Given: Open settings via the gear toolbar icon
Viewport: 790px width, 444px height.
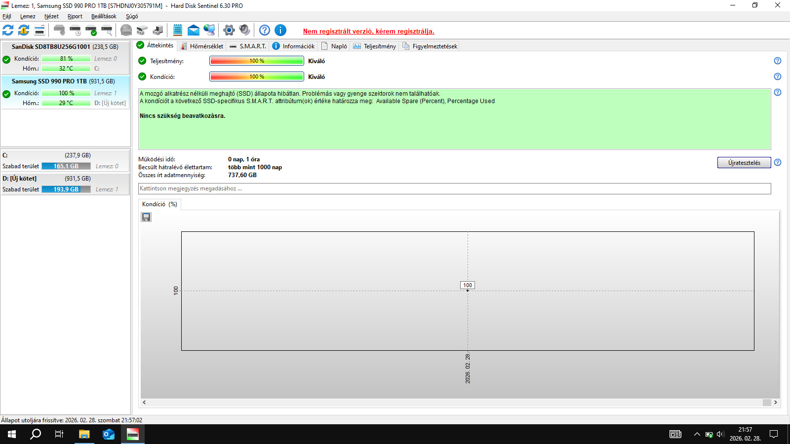Looking at the screenshot, I should [229, 30].
